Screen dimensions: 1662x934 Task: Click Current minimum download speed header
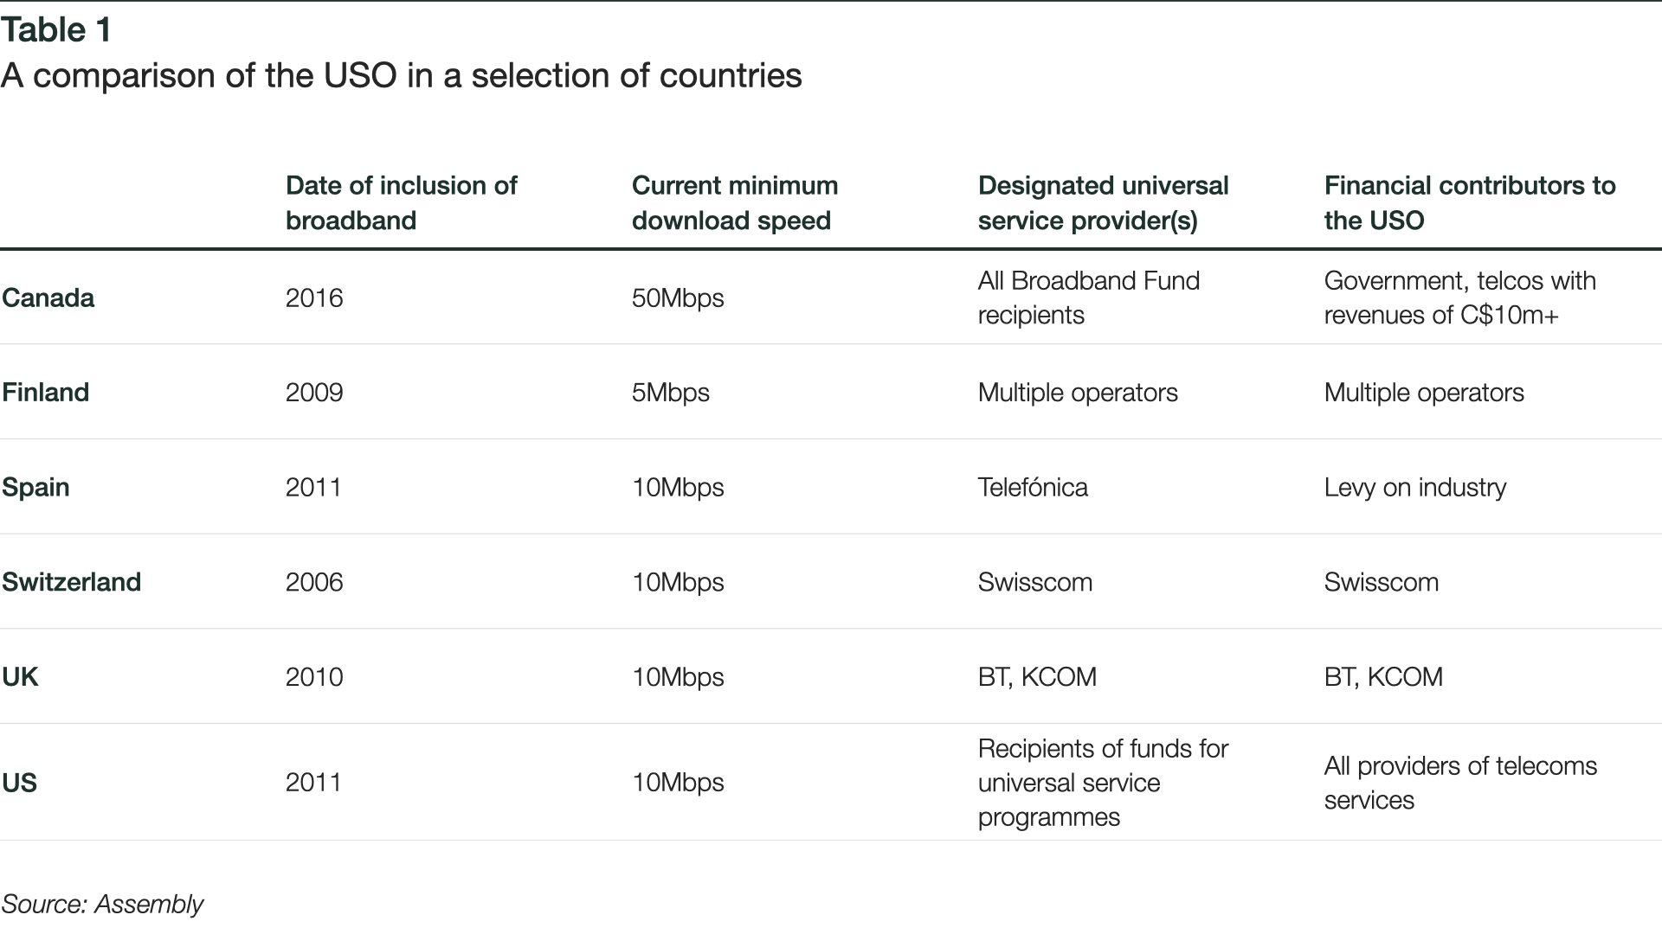735,202
